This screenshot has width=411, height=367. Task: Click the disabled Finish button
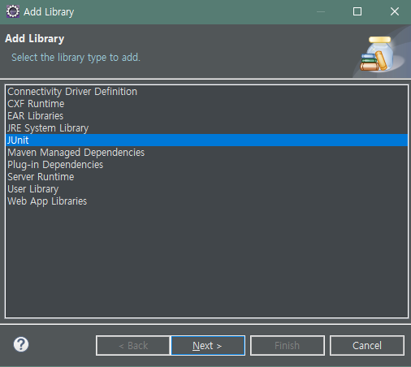click(288, 345)
